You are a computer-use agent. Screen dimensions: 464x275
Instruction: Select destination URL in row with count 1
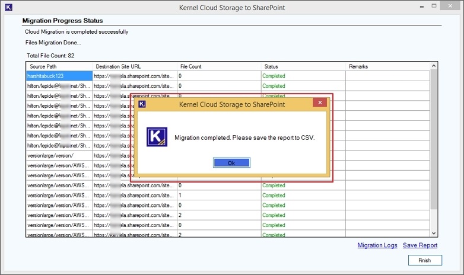[x=135, y=196]
